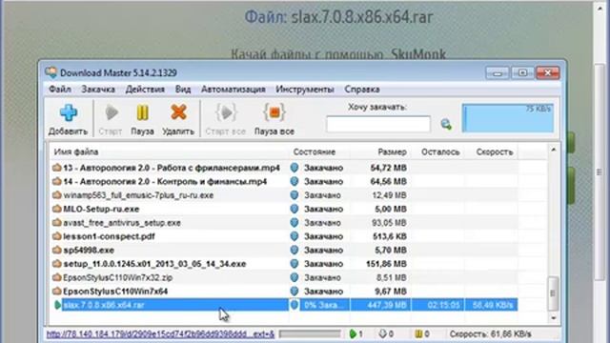Image resolution: width=610 pixels, height=343 pixels.
Task: Click the download progress bar in status bar
Action: pos(310,333)
